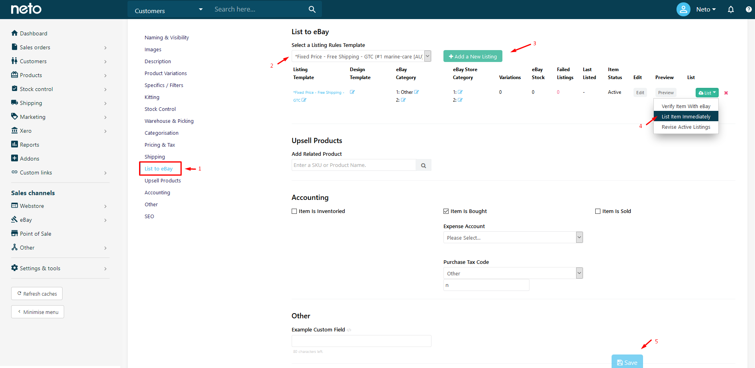Click Refresh caches button
755x368 pixels.
pos(37,294)
